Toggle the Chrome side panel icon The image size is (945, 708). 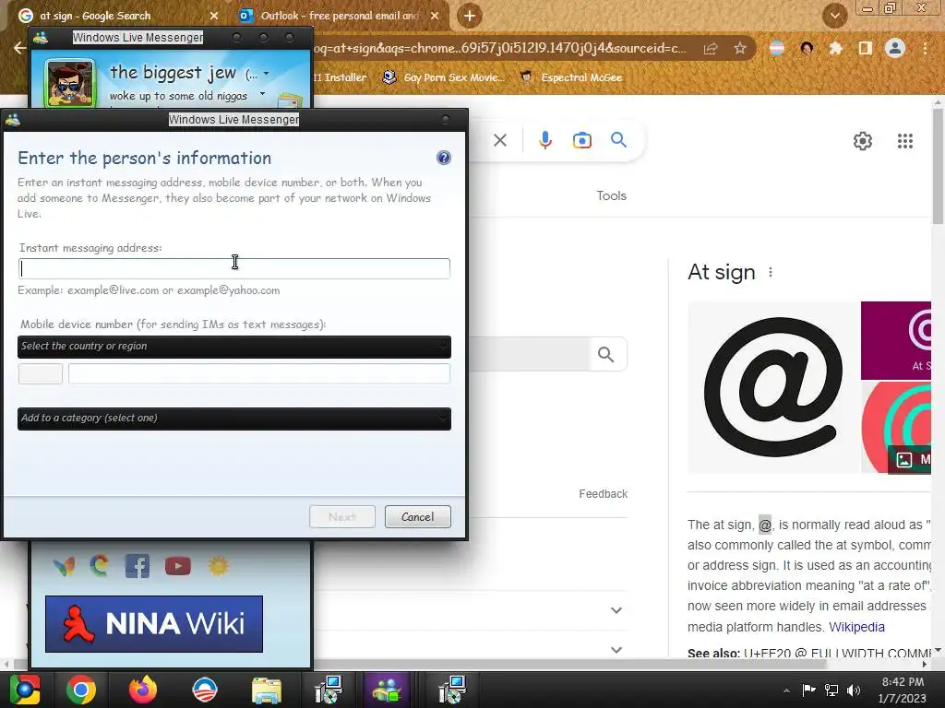[x=866, y=48]
